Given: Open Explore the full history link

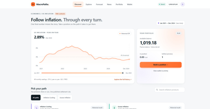Looking at the screenshot, I should coord(123,79).
